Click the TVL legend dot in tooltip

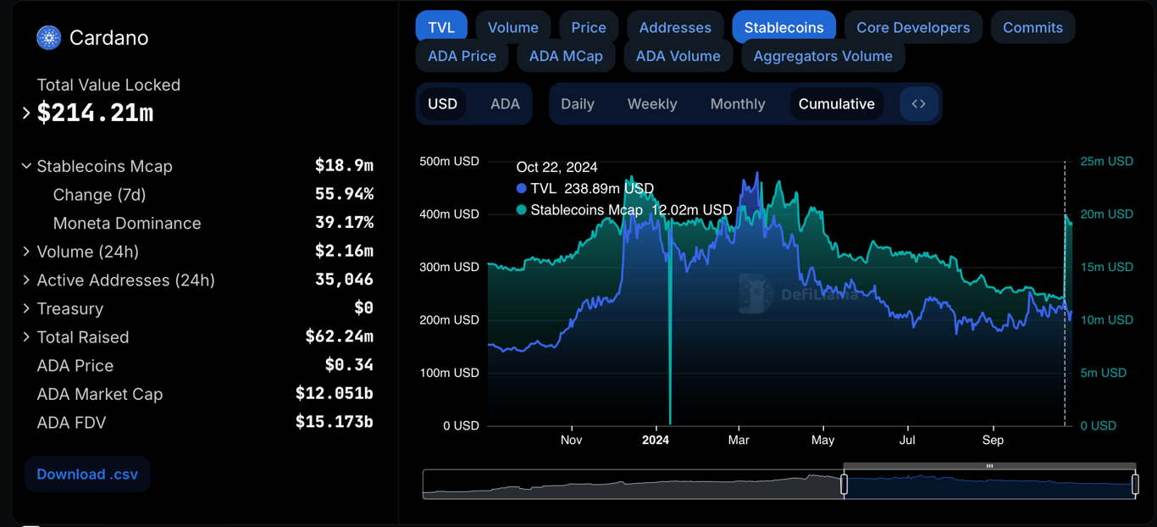pyautogui.click(x=522, y=189)
